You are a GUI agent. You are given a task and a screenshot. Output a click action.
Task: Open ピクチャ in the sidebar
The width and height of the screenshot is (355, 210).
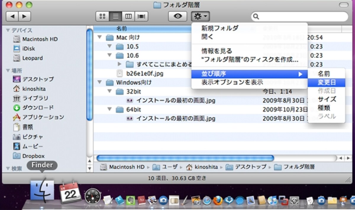click(28, 137)
